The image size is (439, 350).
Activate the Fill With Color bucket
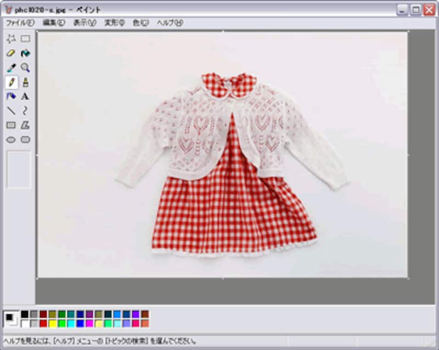(25, 53)
